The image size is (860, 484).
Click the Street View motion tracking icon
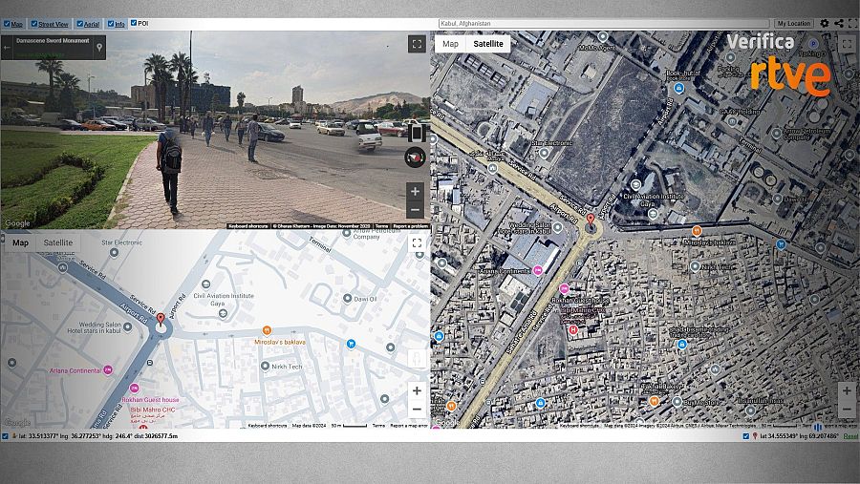tap(417, 133)
